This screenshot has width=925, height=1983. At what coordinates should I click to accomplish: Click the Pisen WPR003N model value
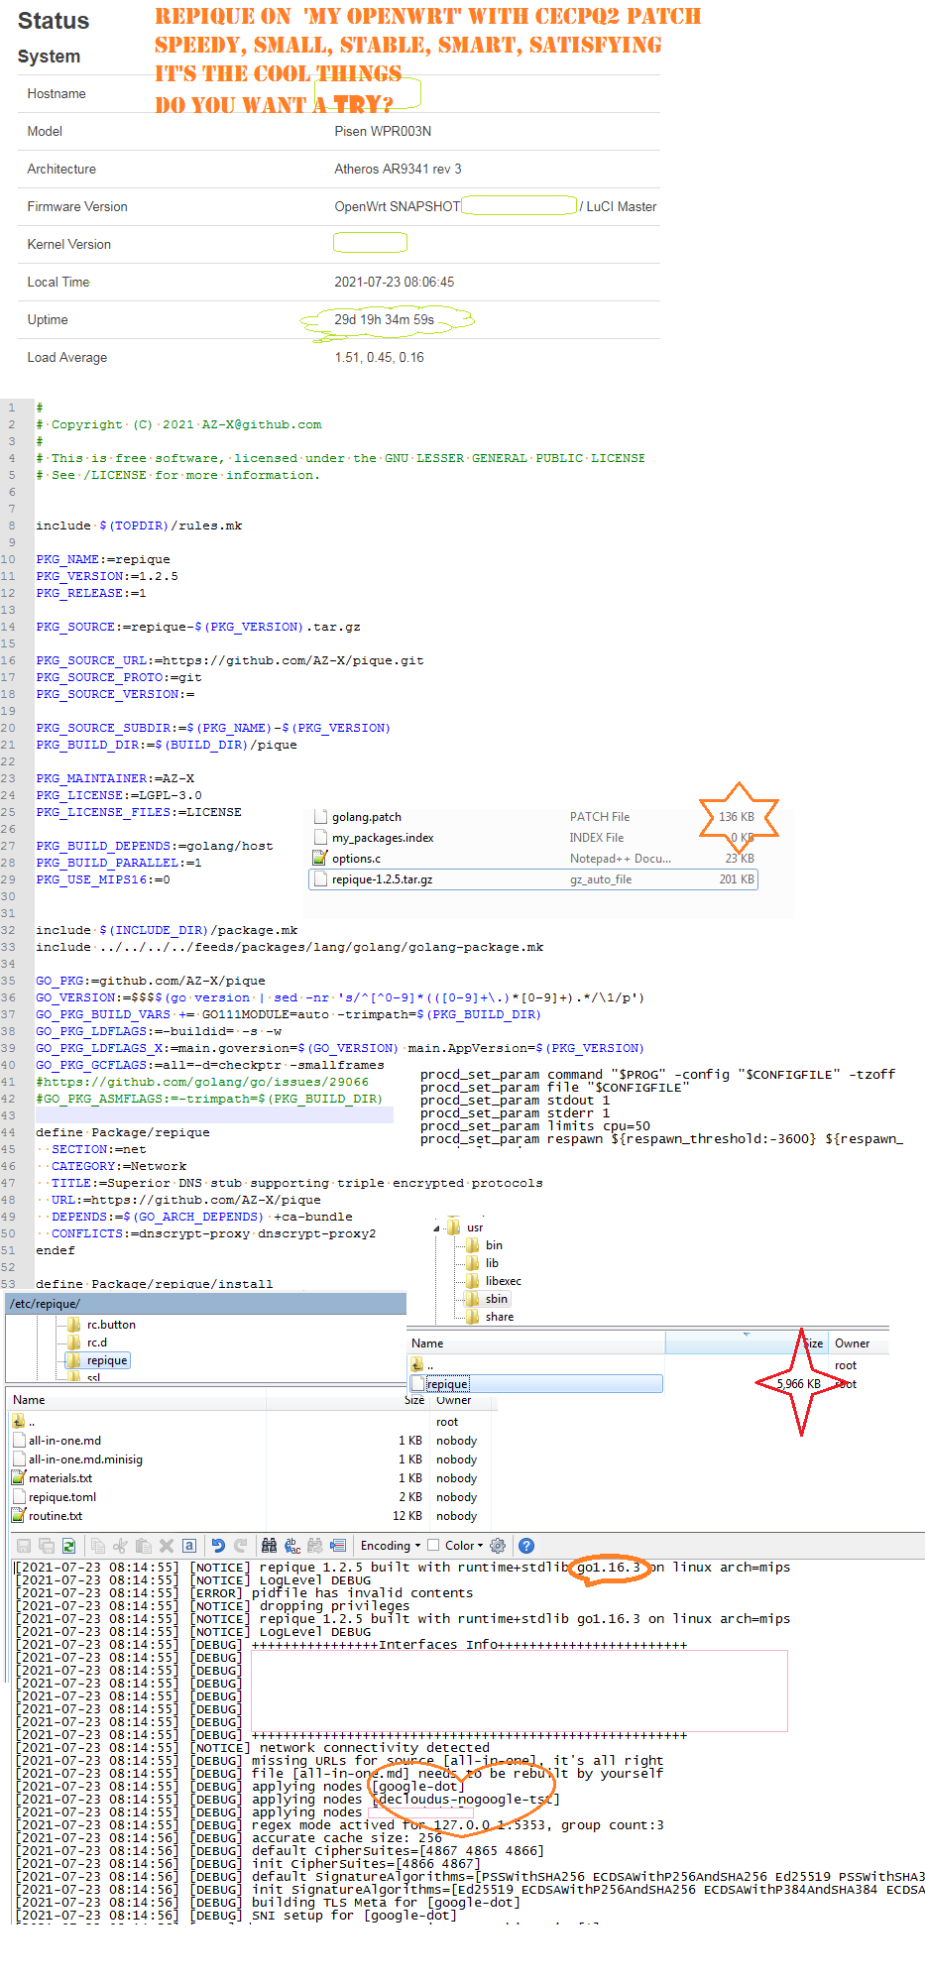[x=383, y=132]
